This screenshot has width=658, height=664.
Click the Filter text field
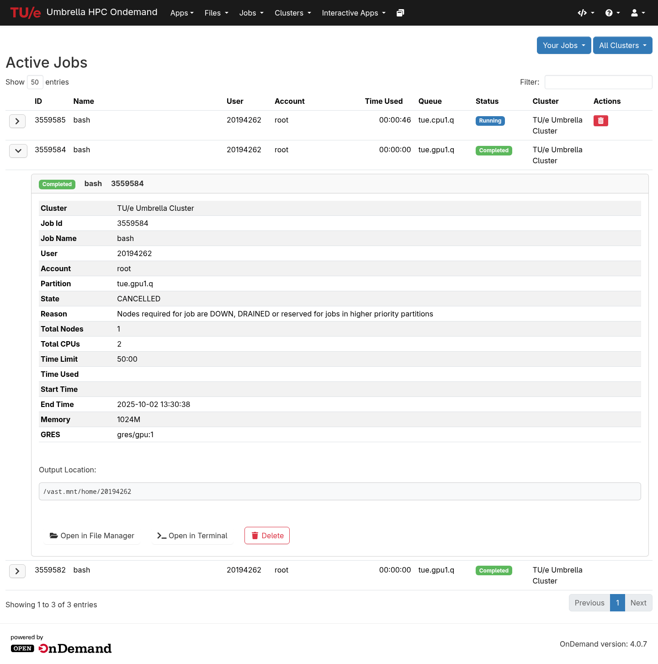click(598, 82)
